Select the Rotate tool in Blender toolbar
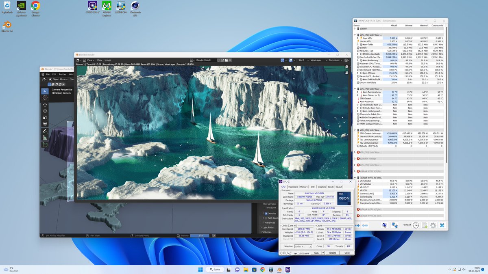Screen dimensions: 488x274 click(x=45, y=111)
